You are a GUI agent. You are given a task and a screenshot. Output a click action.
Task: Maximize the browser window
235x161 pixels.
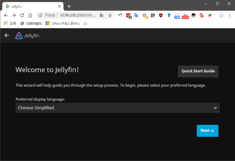click(x=217, y=4)
